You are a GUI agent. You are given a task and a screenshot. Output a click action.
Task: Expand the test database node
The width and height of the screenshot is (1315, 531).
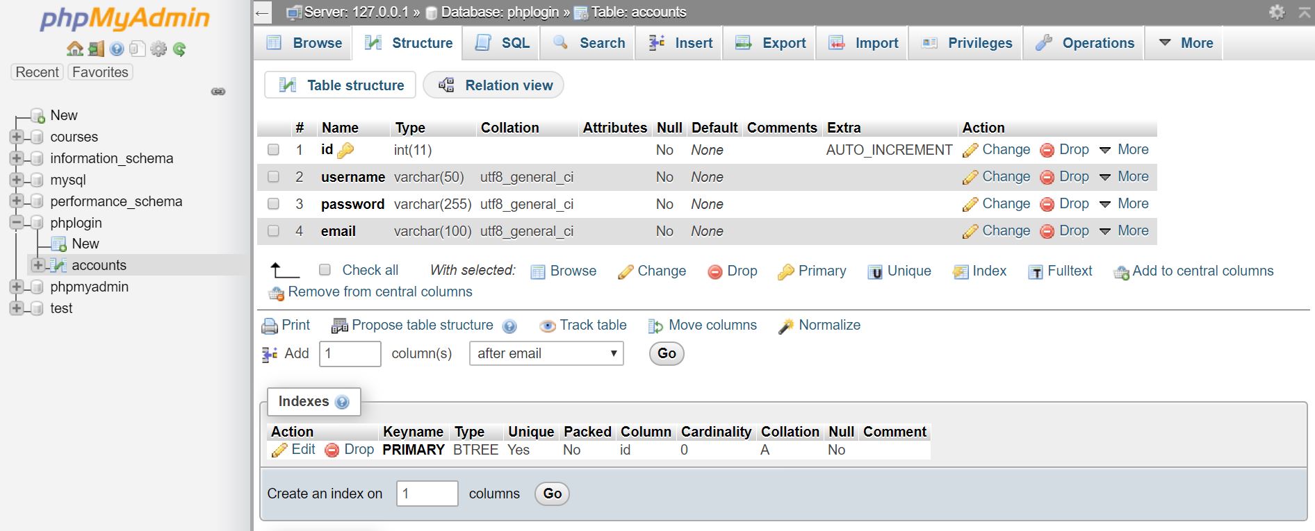tap(16, 309)
